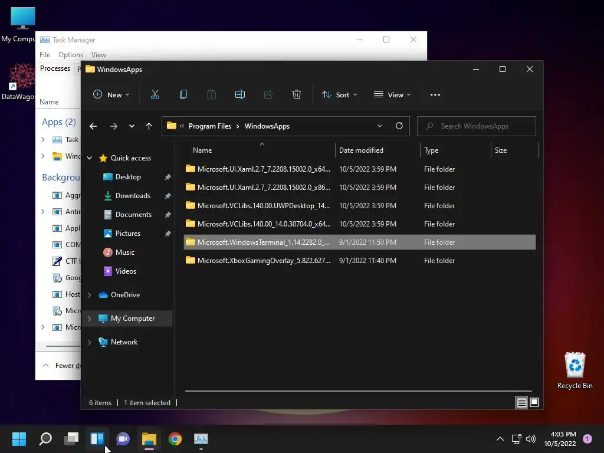
Task: Open the network tray icon
Action: (x=516, y=439)
